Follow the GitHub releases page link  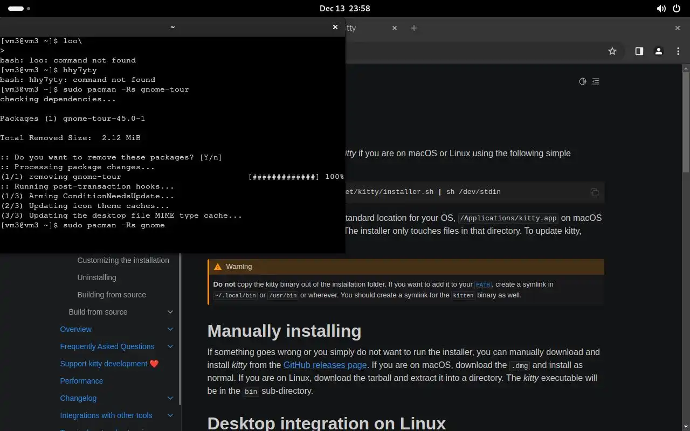pos(325,365)
